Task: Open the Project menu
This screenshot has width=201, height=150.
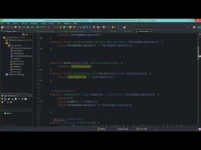Action: (52, 23)
